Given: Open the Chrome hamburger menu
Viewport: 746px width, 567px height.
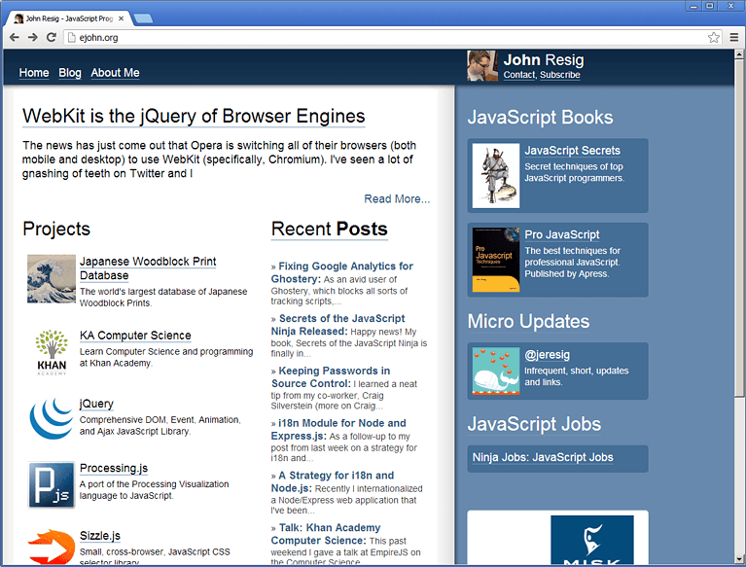Looking at the screenshot, I should (734, 38).
